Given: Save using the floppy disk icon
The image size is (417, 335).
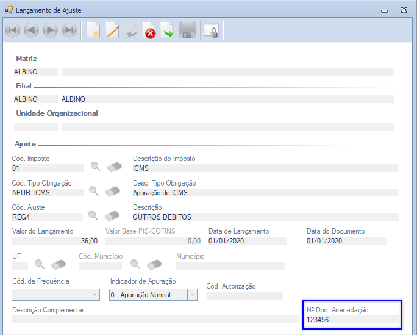Looking at the screenshot, I should (x=187, y=31).
